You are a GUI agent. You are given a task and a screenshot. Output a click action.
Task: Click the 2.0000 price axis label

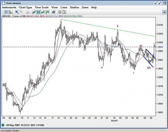[160, 42]
